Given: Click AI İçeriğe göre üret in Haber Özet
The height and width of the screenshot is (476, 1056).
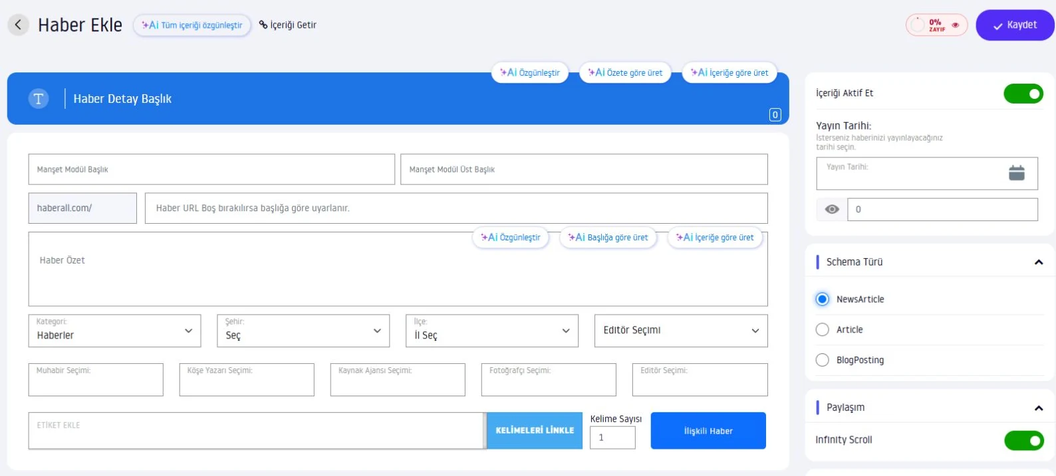Looking at the screenshot, I should point(715,237).
